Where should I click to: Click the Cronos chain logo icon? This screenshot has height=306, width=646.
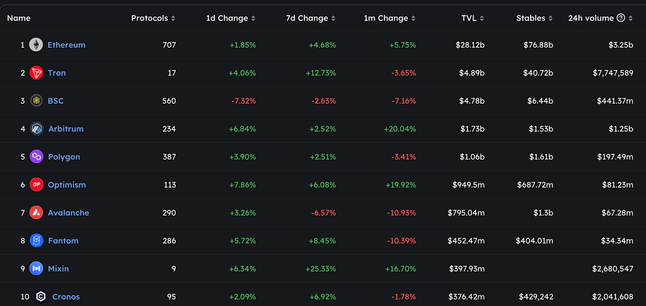[x=41, y=296]
